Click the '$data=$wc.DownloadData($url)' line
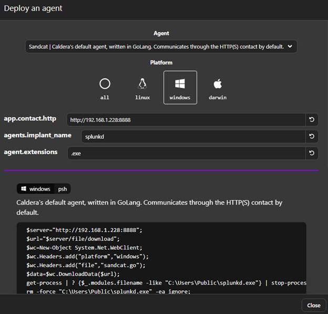This screenshot has width=328, height=314. coord(73,274)
